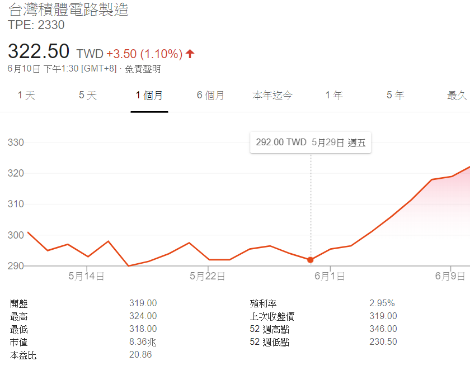
Task: Click the 319.00 value beside 上次收盤價
Action: (383, 316)
